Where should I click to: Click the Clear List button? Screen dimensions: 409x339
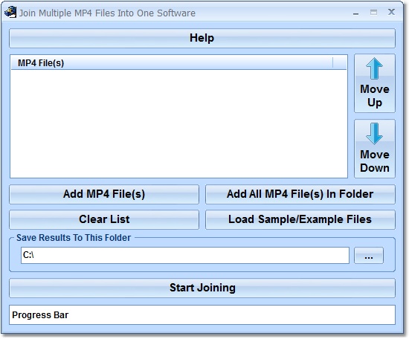point(104,219)
